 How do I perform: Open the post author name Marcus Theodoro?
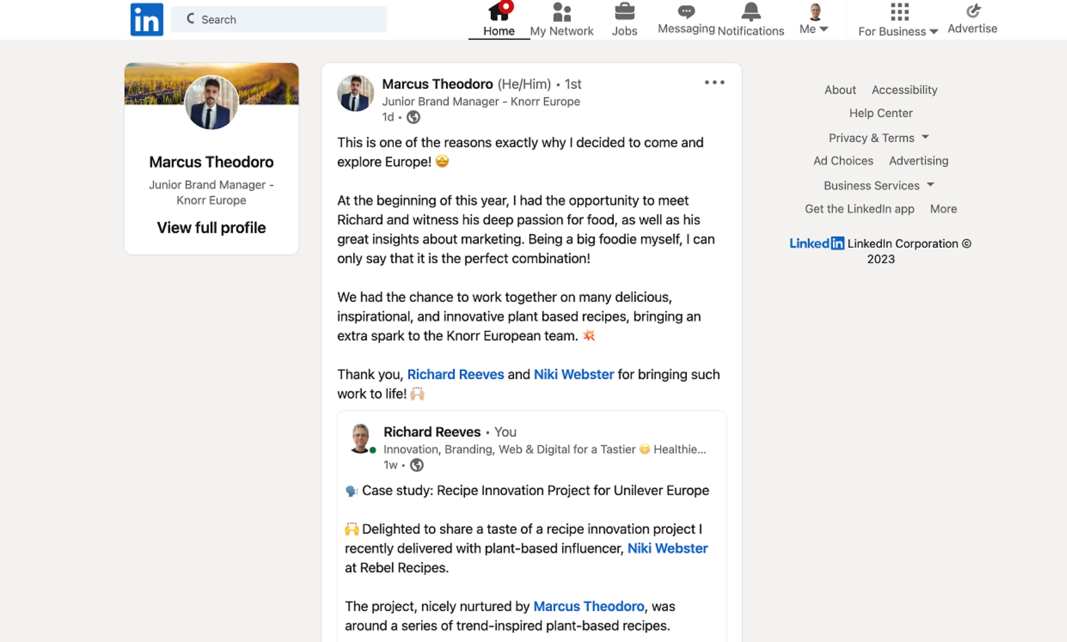(437, 84)
